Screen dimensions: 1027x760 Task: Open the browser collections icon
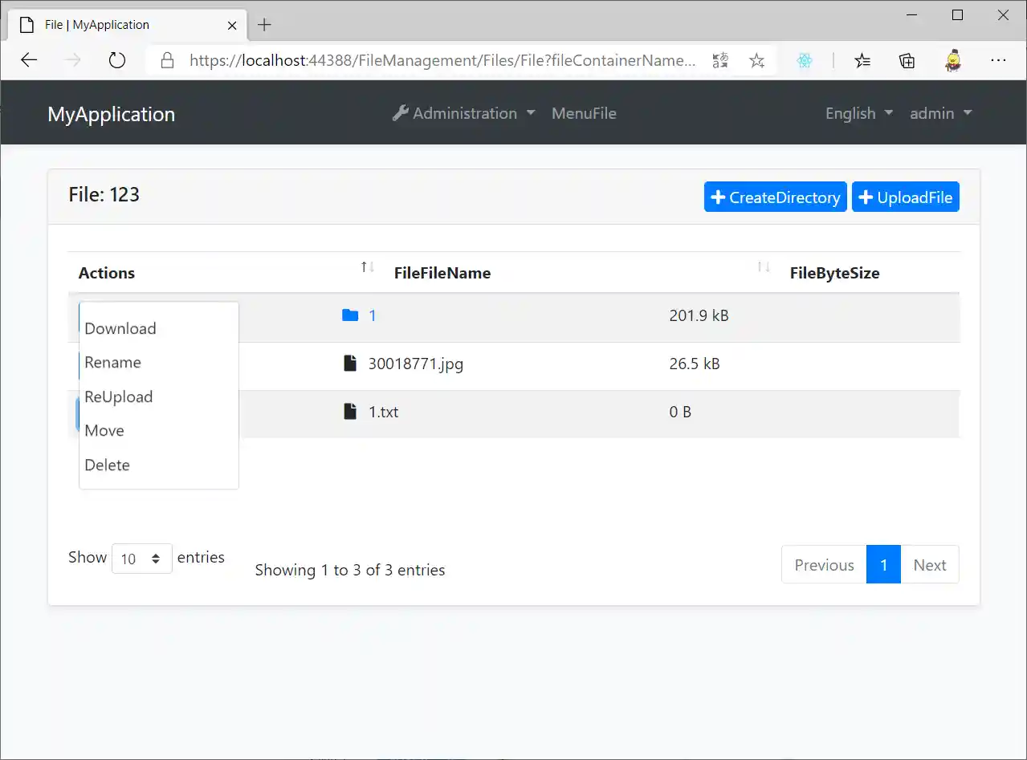pos(907,60)
